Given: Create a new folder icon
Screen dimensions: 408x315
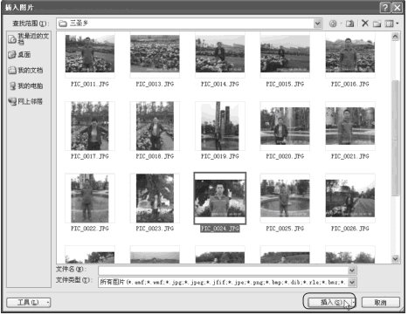Looking at the screenshot, I should [x=377, y=24].
